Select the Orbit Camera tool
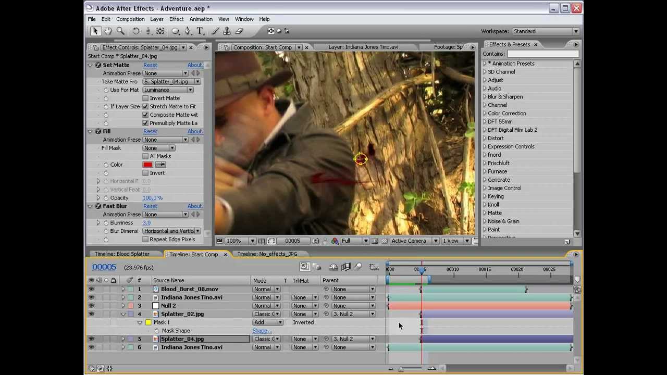 tap(148, 31)
